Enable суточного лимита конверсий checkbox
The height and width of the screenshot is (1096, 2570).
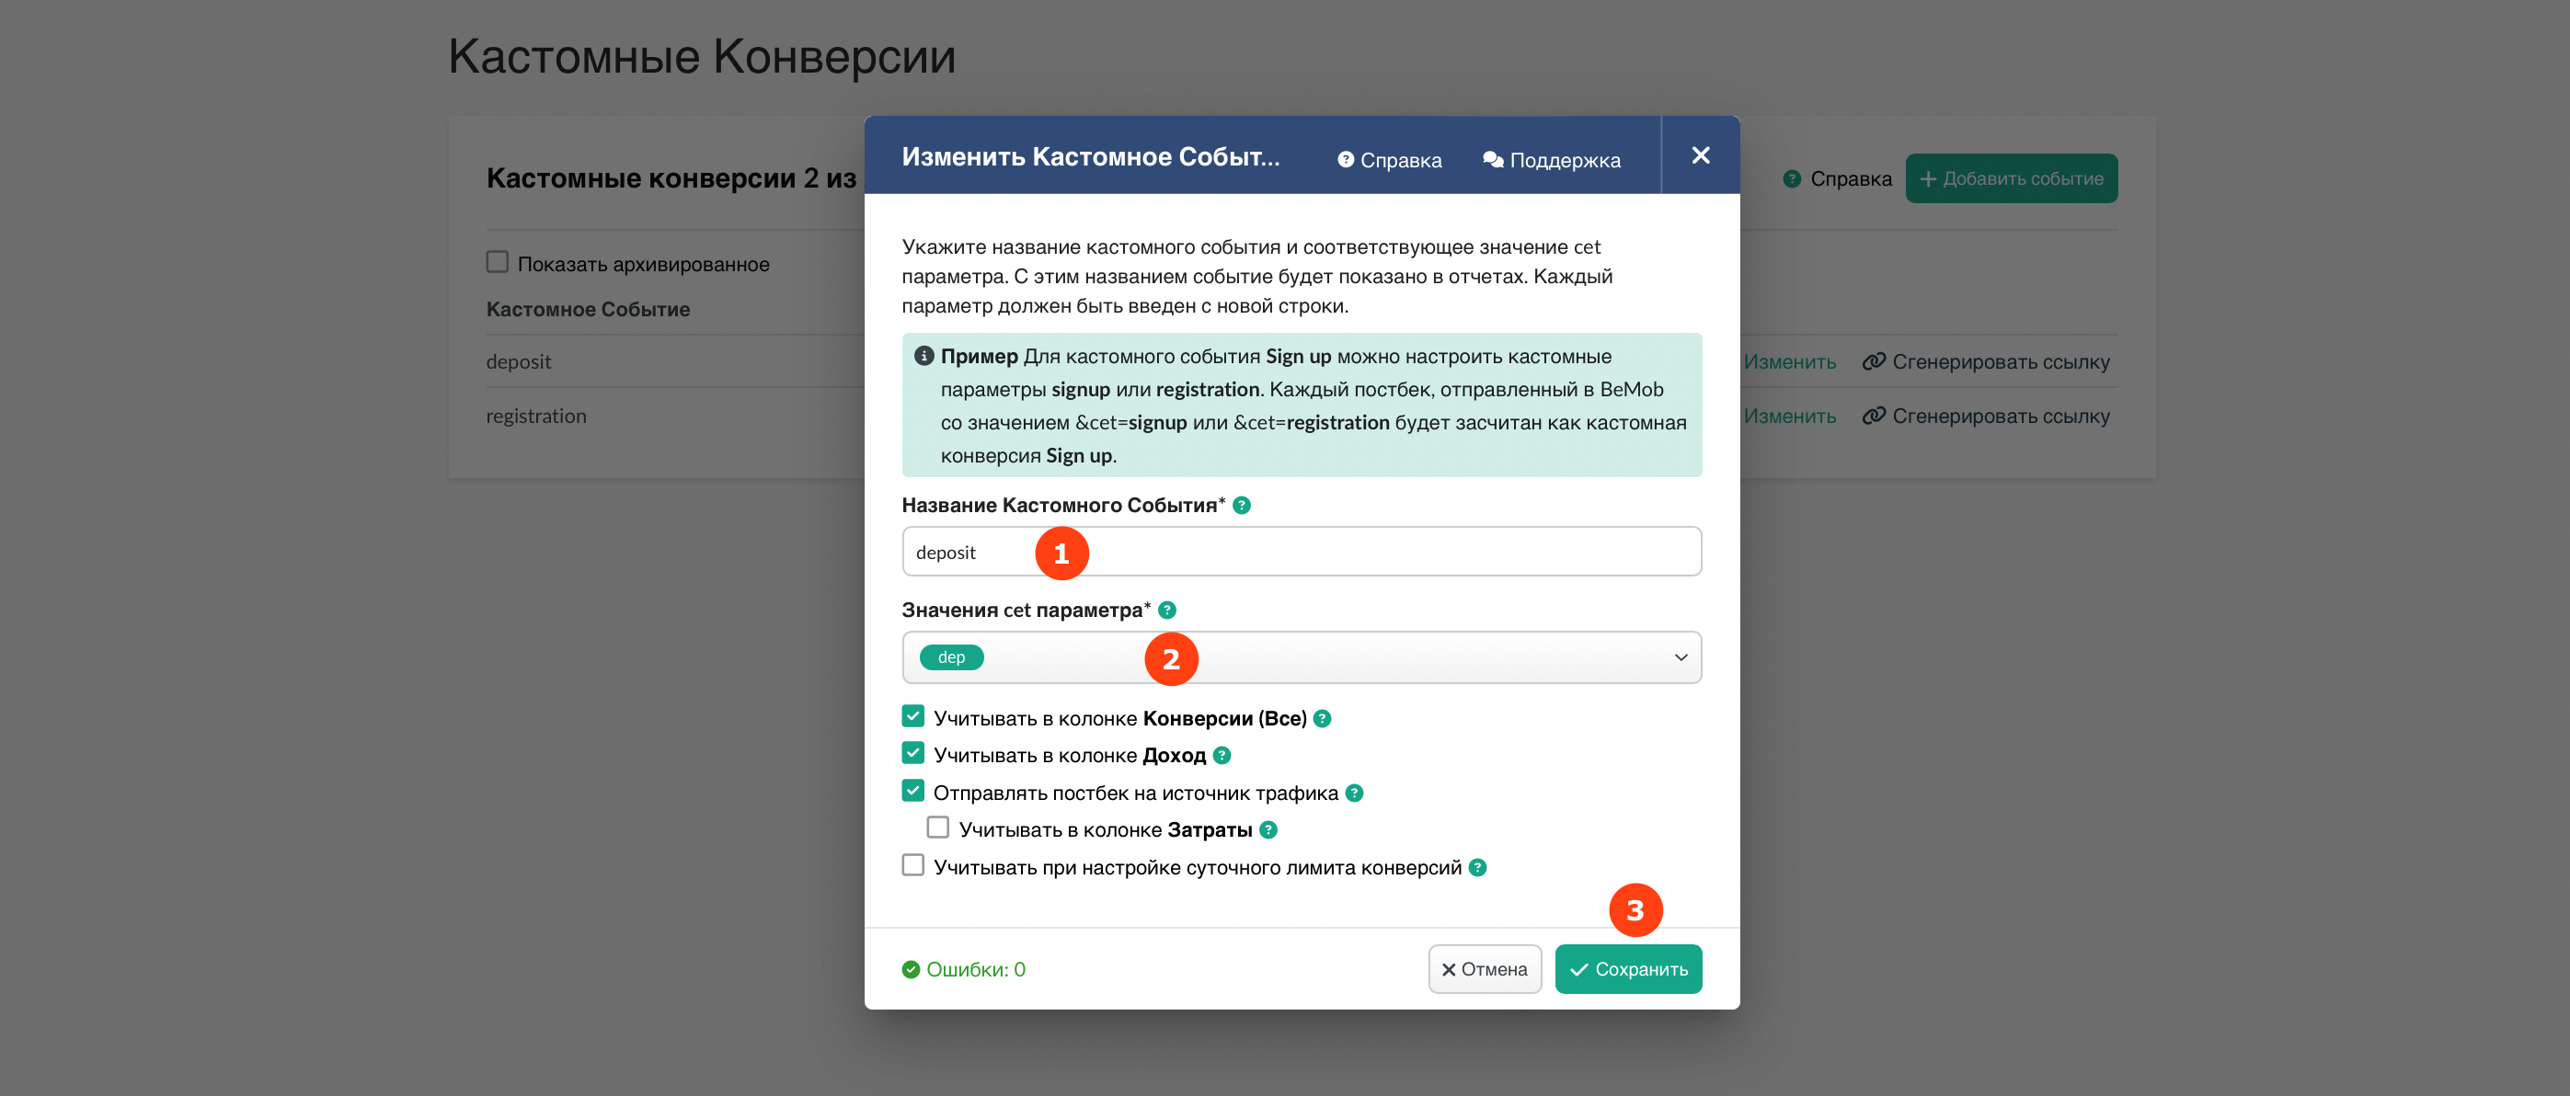[x=912, y=865]
